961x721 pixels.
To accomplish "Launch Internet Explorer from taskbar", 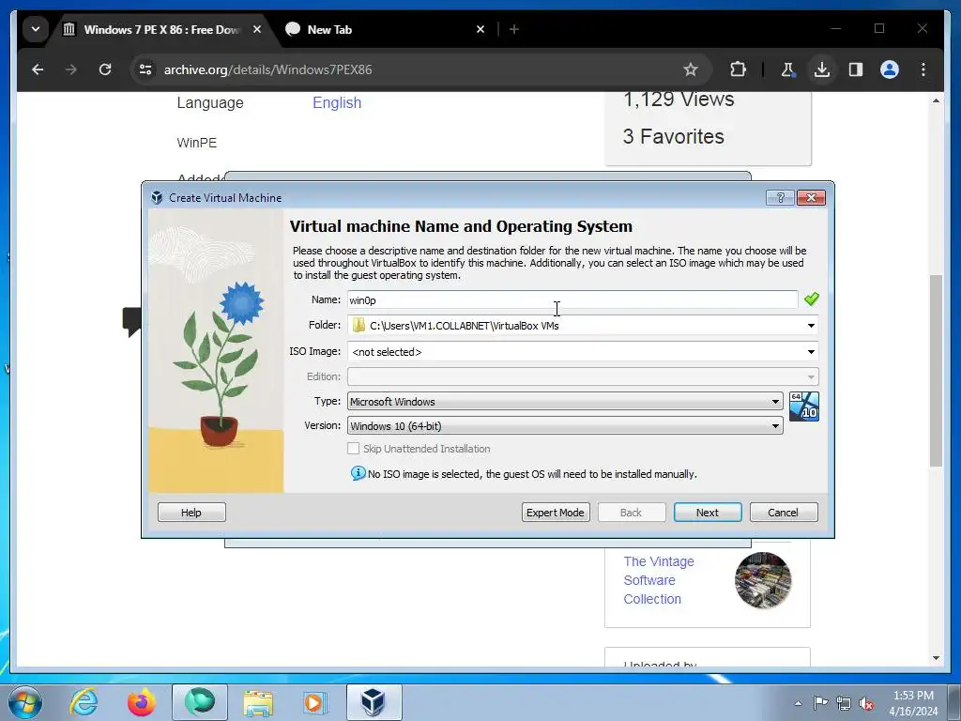I will [x=84, y=702].
